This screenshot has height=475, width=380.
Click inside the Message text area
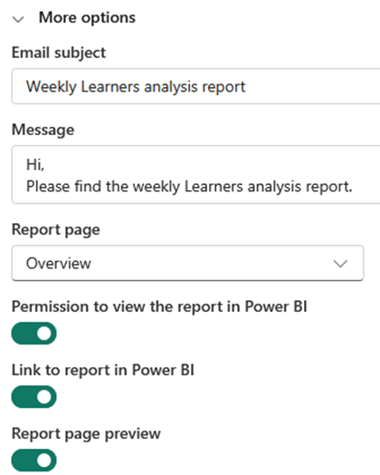[x=196, y=174]
